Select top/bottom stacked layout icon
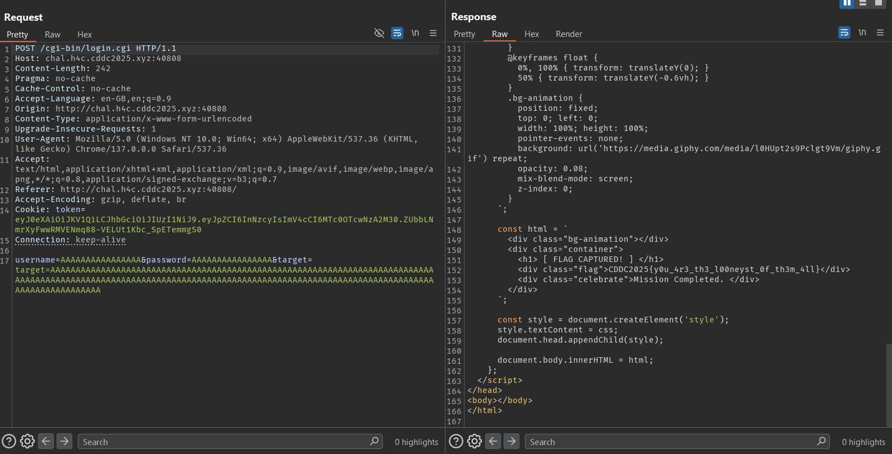This screenshot has height=454, width=892. (x=863, y=3)
